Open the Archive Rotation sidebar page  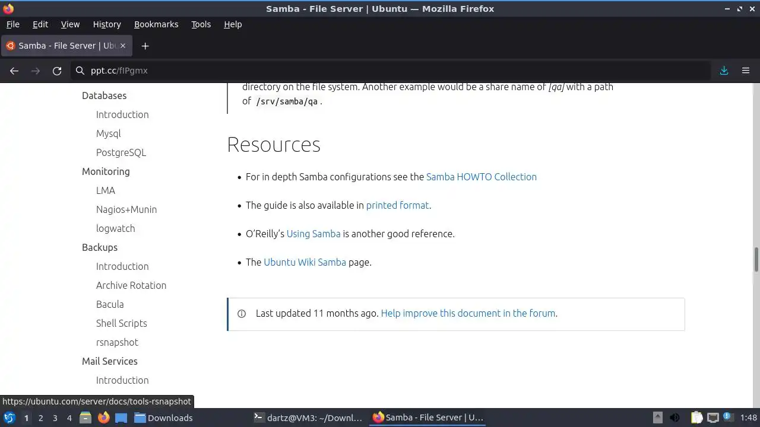(x=131, y=285)
